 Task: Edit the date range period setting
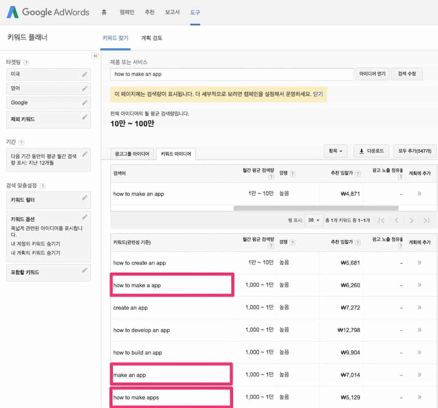pos(85,154)
